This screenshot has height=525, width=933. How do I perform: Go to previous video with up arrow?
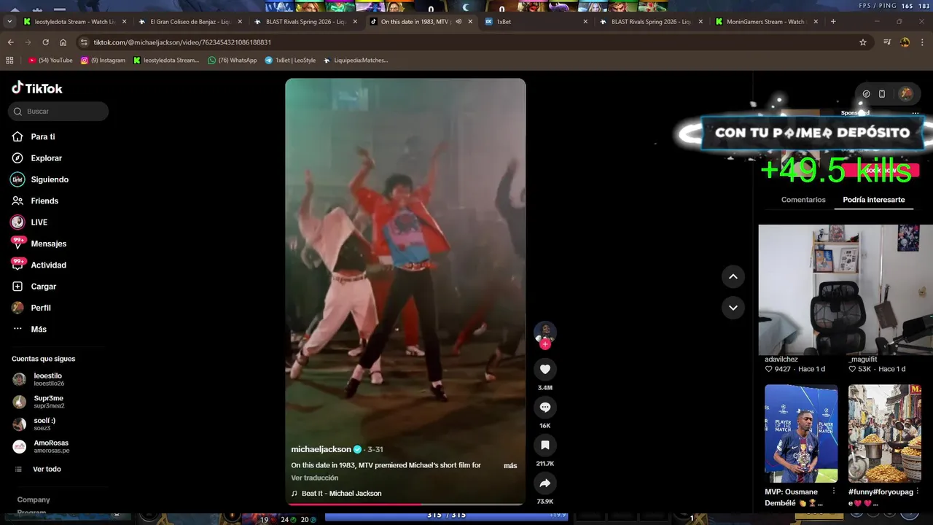point(733,276)
